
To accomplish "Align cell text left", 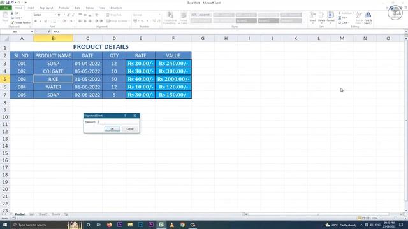I will pyautogui.click(x=80, y=21).
